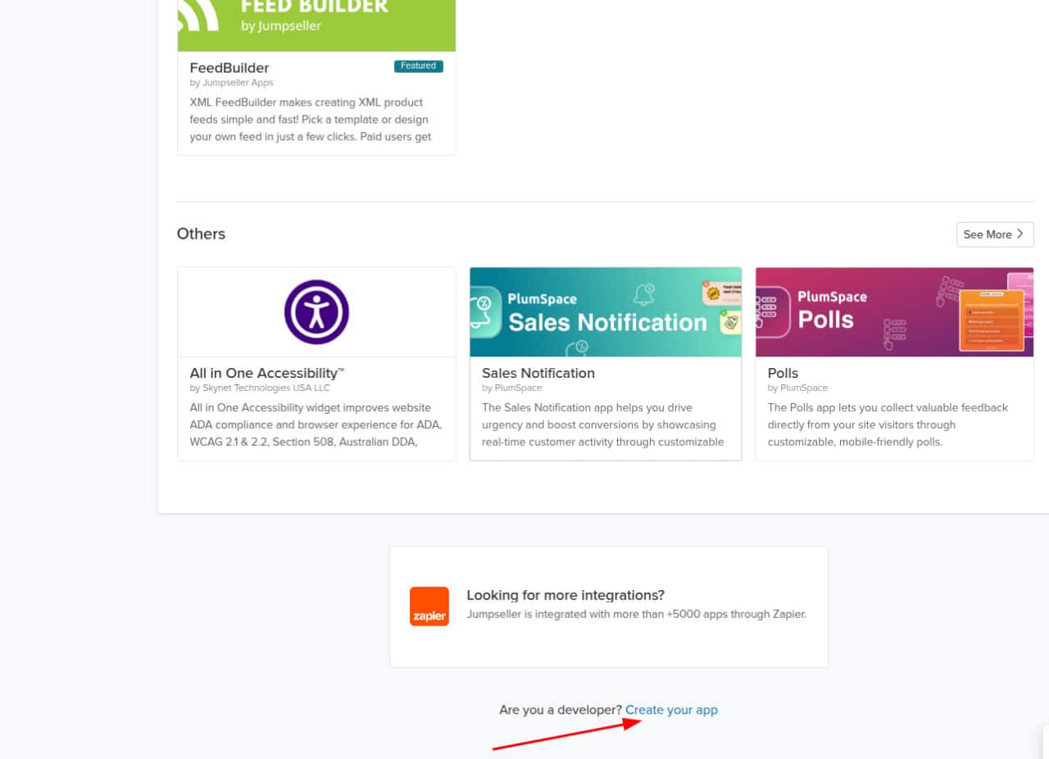The image size is (1049, 759).
Task: Click the Featured badge on FeedBuilder
Action: click(418, 66)
